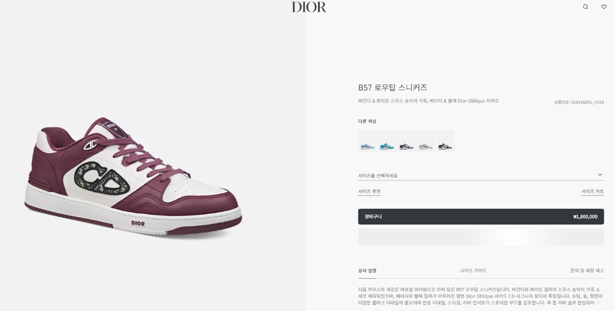Image resolution: width=615 pixels, height=311 pixels.
Task: Open the 문의 및 매장 재고 tab
Action: point(587,271)
